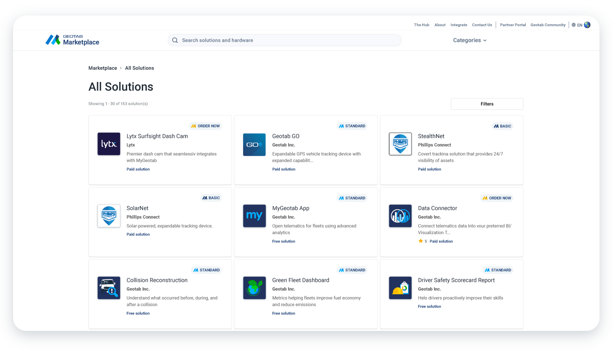Open the Partner Portal menu entry
The image size is (613, 356).
pyautogui.click(x=513, y=25)
